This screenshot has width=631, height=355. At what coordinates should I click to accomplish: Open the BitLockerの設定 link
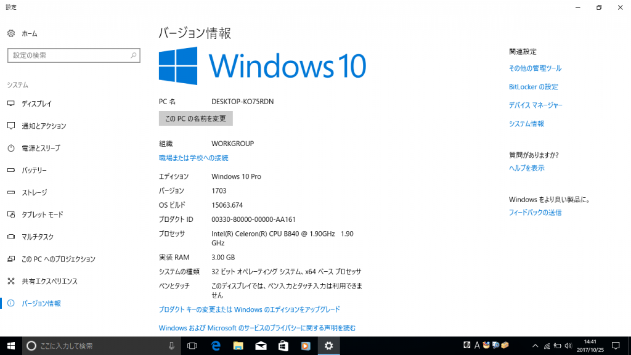click(x=534, y=86)
